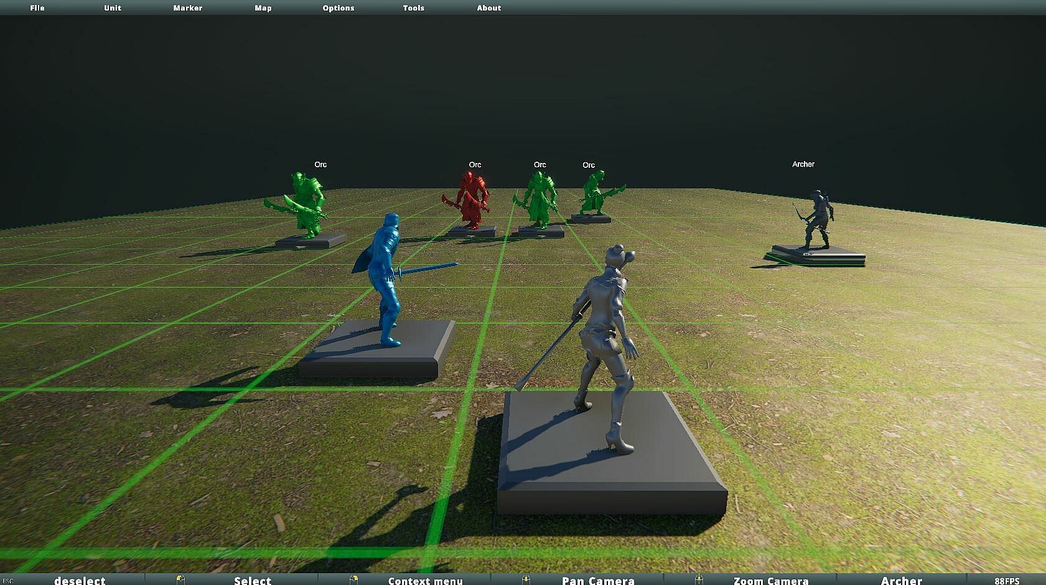Click the deselect hint in the bottom bar

pyautogui.click(x=80, y=580)
